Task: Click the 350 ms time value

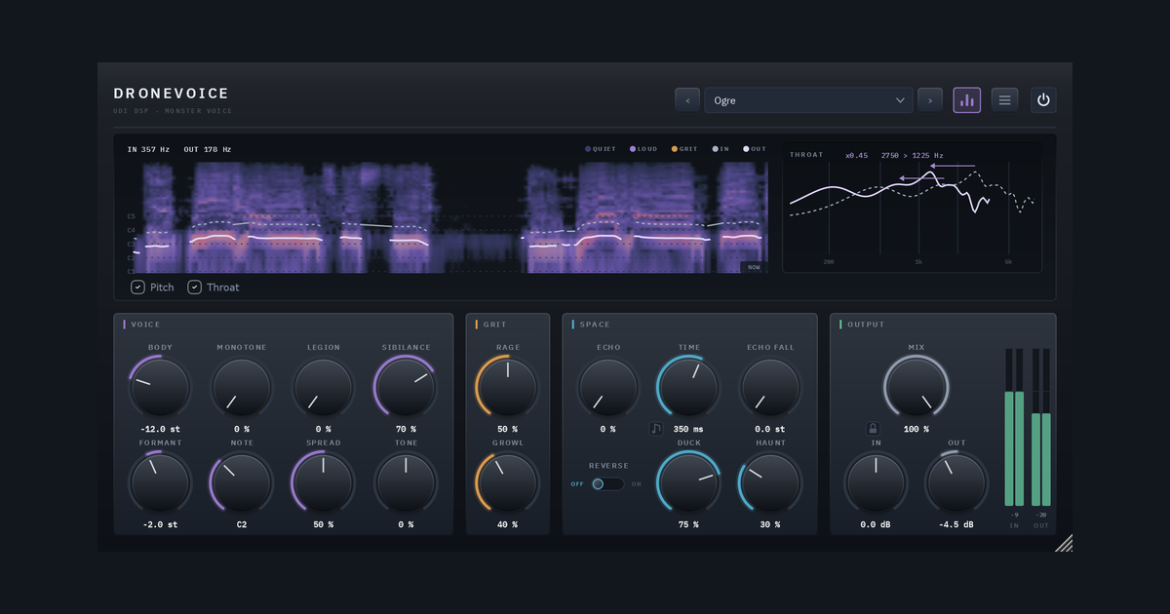Action: (688, 429)
